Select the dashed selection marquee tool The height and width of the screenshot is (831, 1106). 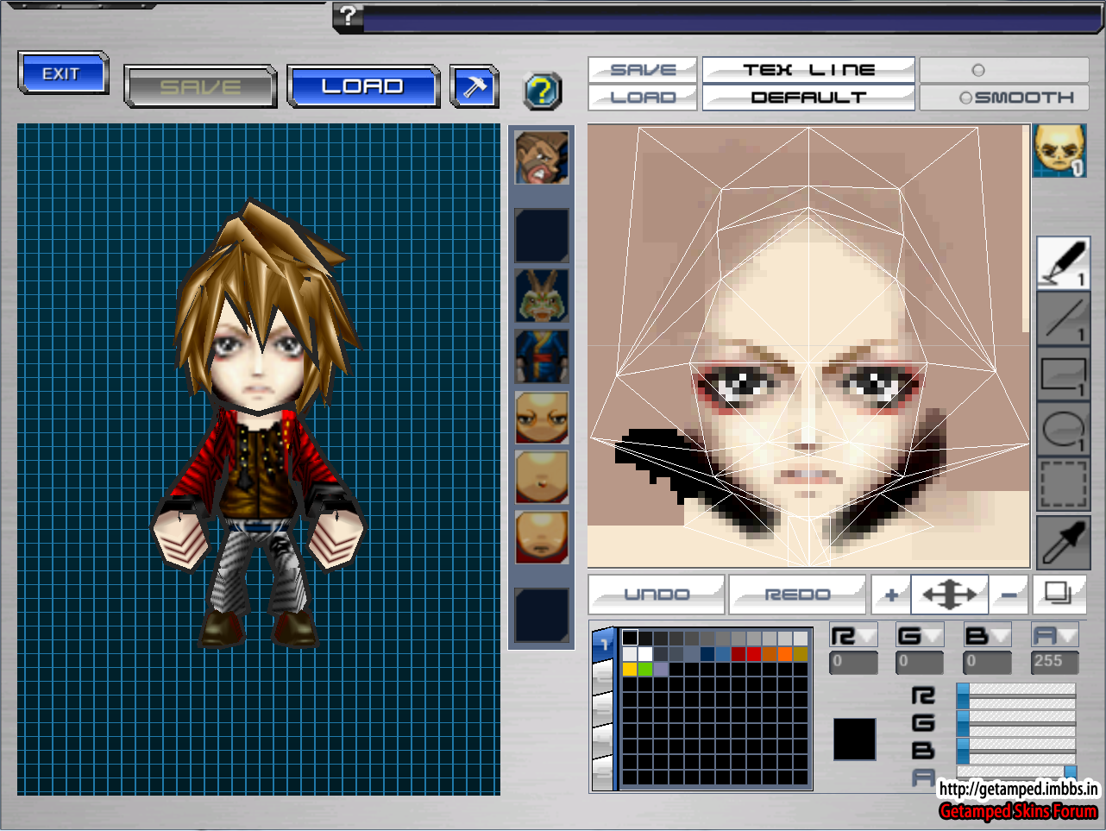click(x=1063, y=485)
